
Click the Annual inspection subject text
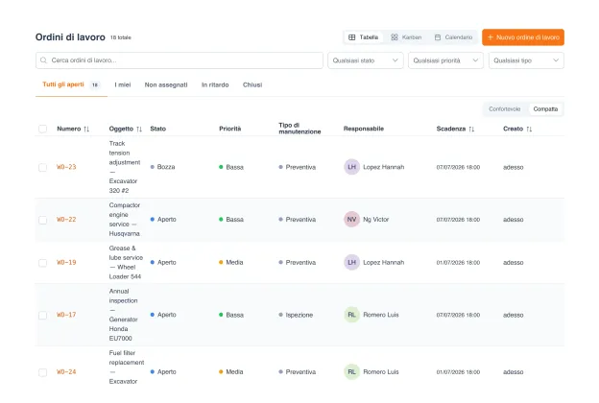pyautogui.click(x=124, y=315)
